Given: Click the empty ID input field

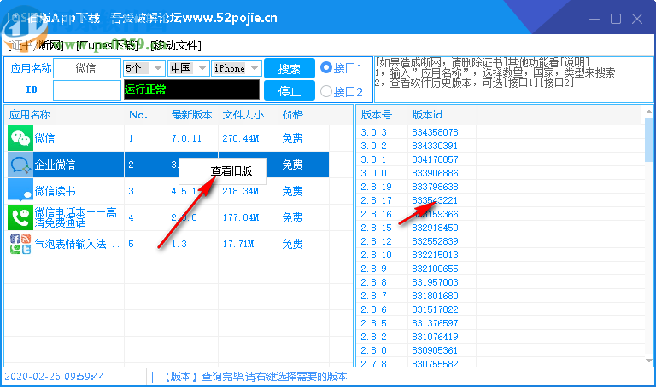Looking at the screenshot, I should point(87,90).
